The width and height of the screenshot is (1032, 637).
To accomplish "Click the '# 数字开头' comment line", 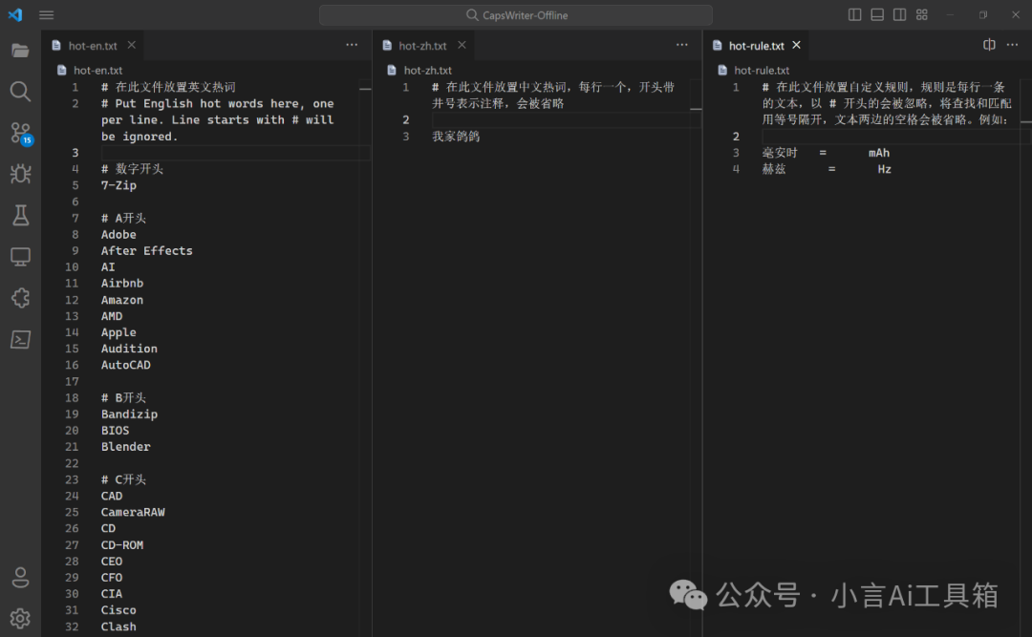I will pyautogui.click(x=132, y=169).
